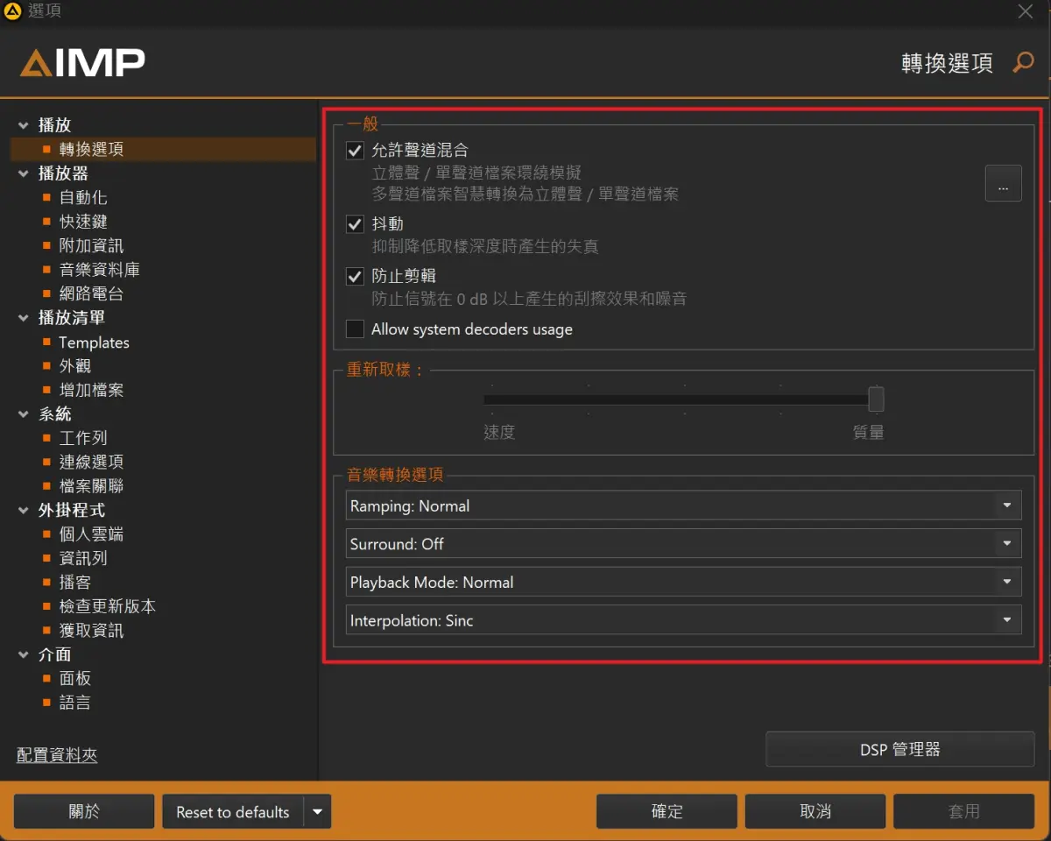Open 檢查更新版本 plugin page
The width and height of the screenshot is (1051, 841).
click(107, 606)
